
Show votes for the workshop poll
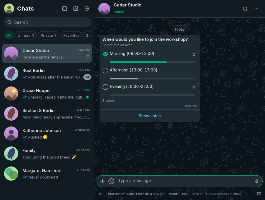pos(150,116)
